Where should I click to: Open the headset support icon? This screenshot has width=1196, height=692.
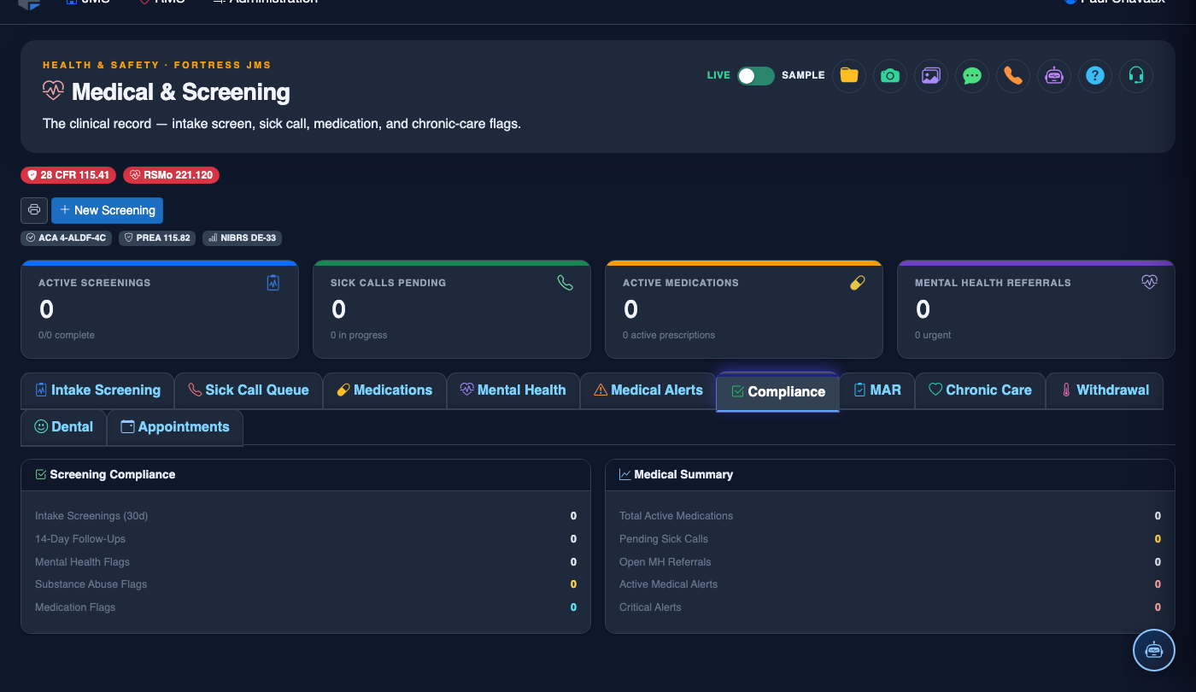[x=1135, y=75]
